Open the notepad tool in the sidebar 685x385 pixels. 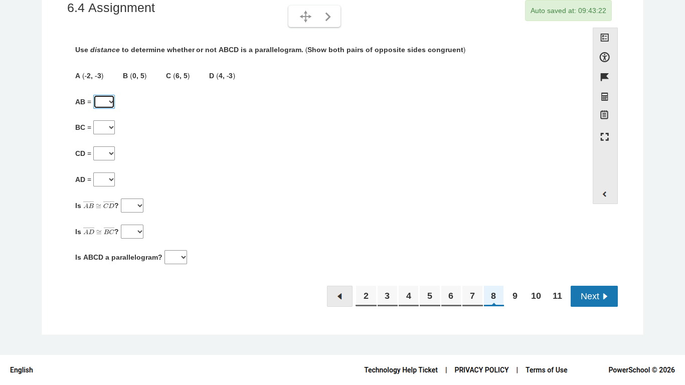point(604,115)
